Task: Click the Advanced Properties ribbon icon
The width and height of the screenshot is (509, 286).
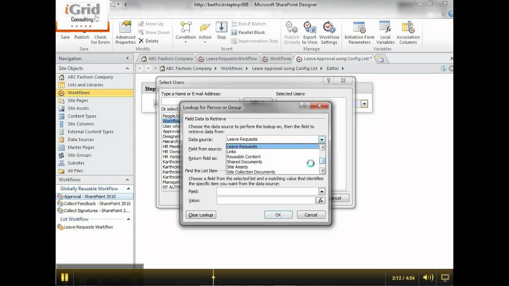Action: [125, 33]
